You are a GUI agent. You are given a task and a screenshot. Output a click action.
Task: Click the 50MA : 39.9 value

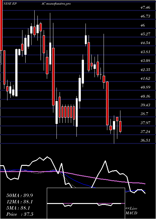pyautogui.click(x=20, y=196)
